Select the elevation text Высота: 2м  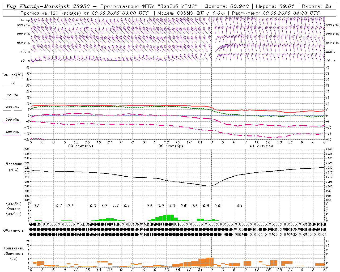316,6
